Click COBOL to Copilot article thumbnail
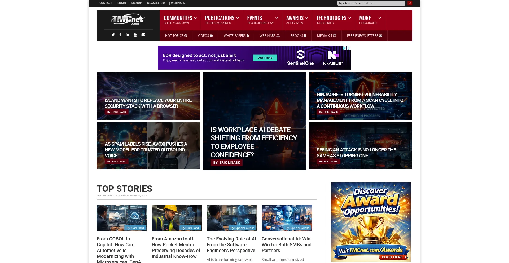509x263 pixels. 122,218
